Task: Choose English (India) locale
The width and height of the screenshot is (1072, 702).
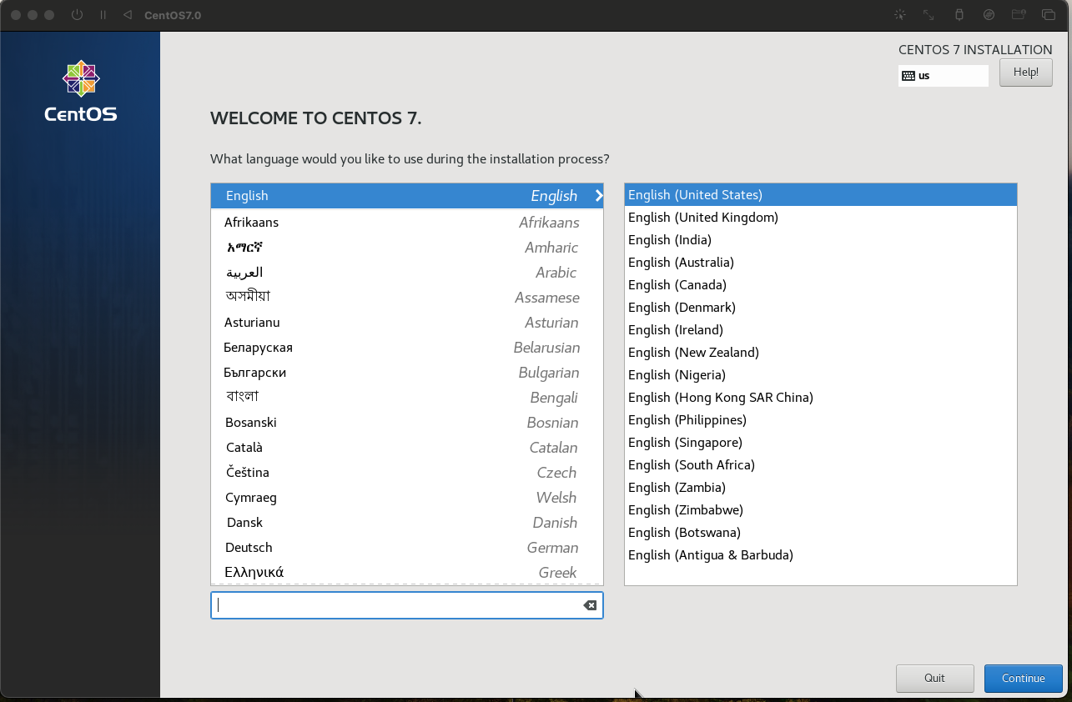Action: point(821,240)
